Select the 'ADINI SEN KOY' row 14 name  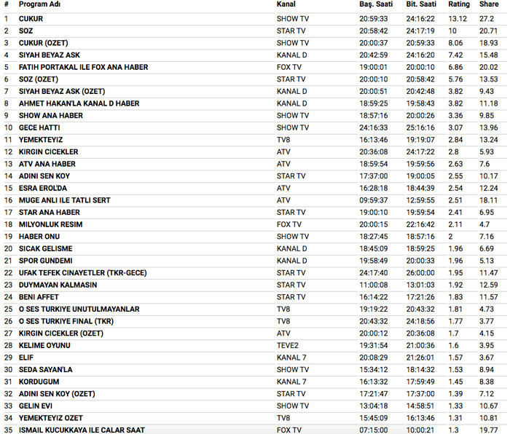[x=44, y=176]
